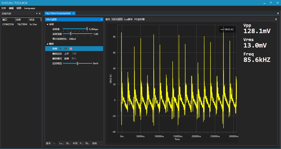Select the COM2556 device row
This screenshot has width=281, height=149.
tap(8, 24)
